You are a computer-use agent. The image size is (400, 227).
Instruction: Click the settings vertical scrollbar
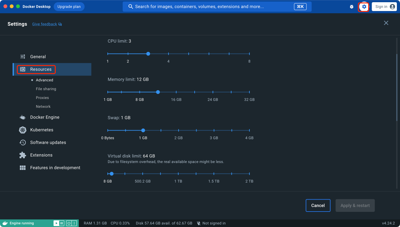click(397, 87)
